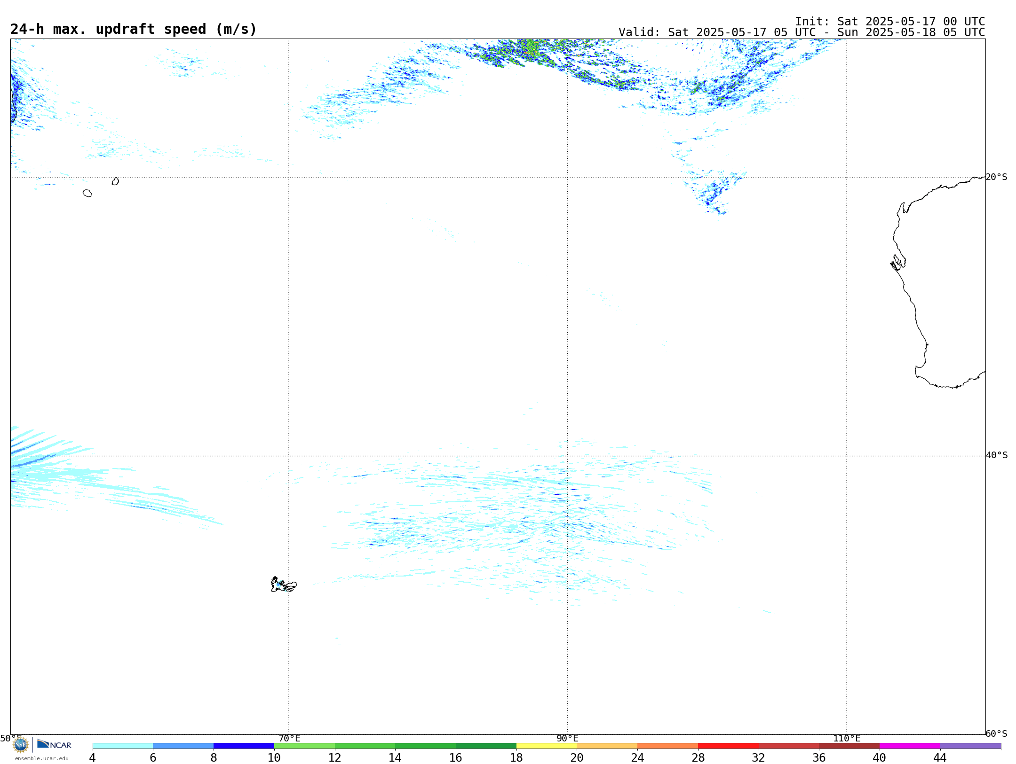Screen dimensions: 1016x764
Task: Click the 70°E longitude label
Action: pos(289,738)
